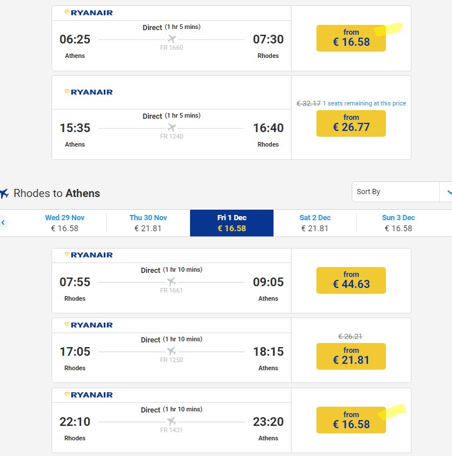Click the plane icon beside Rhodes to Athens

(5, 194)
